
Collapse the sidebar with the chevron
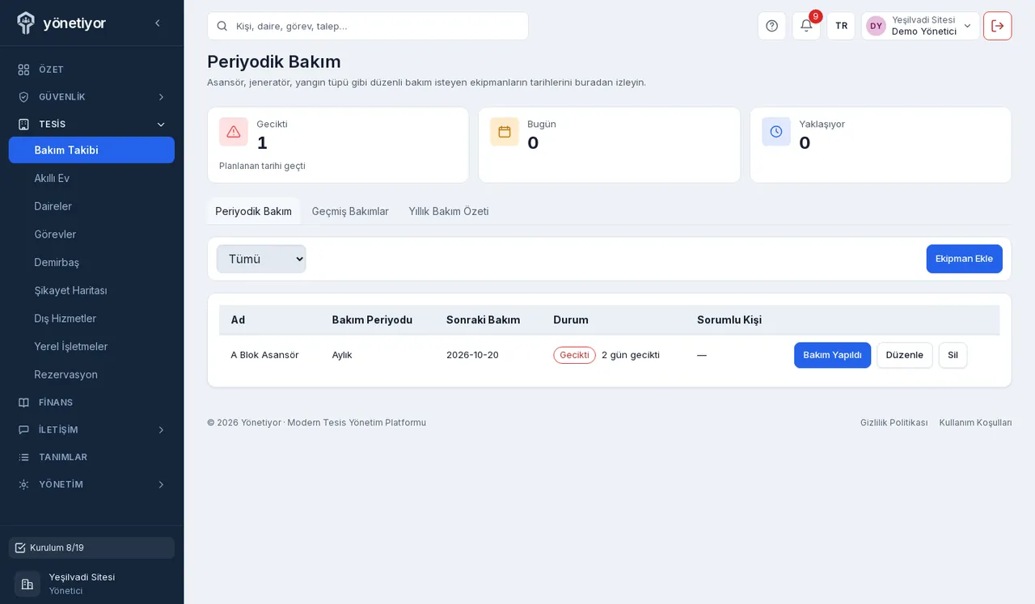coord(157,23)
